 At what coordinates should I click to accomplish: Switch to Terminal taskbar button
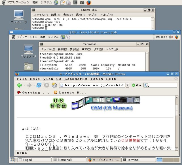tap(139, 160)
